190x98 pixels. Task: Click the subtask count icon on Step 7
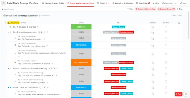[40, 32]
